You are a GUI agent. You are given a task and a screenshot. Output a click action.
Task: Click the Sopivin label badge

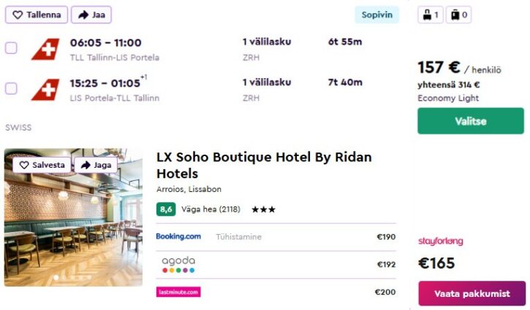pyautogui.click(x=377, y=15)
